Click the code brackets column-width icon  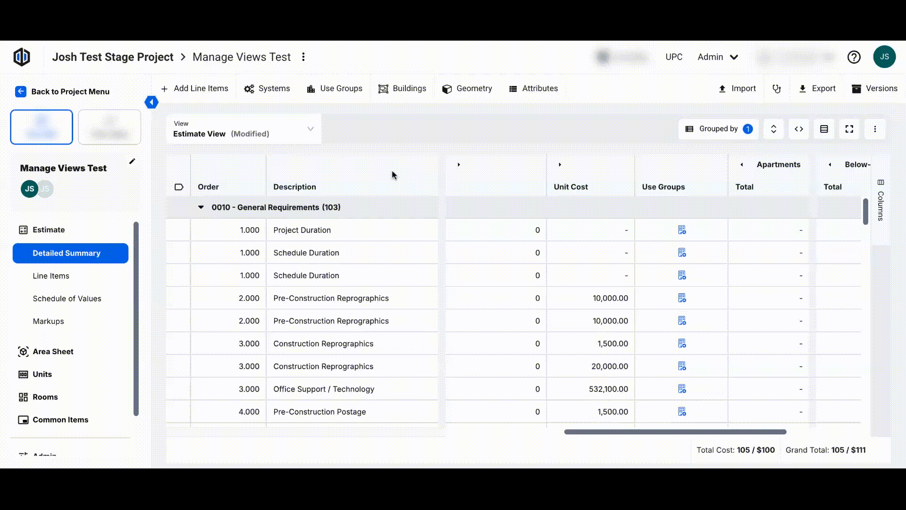coord(799,129)
